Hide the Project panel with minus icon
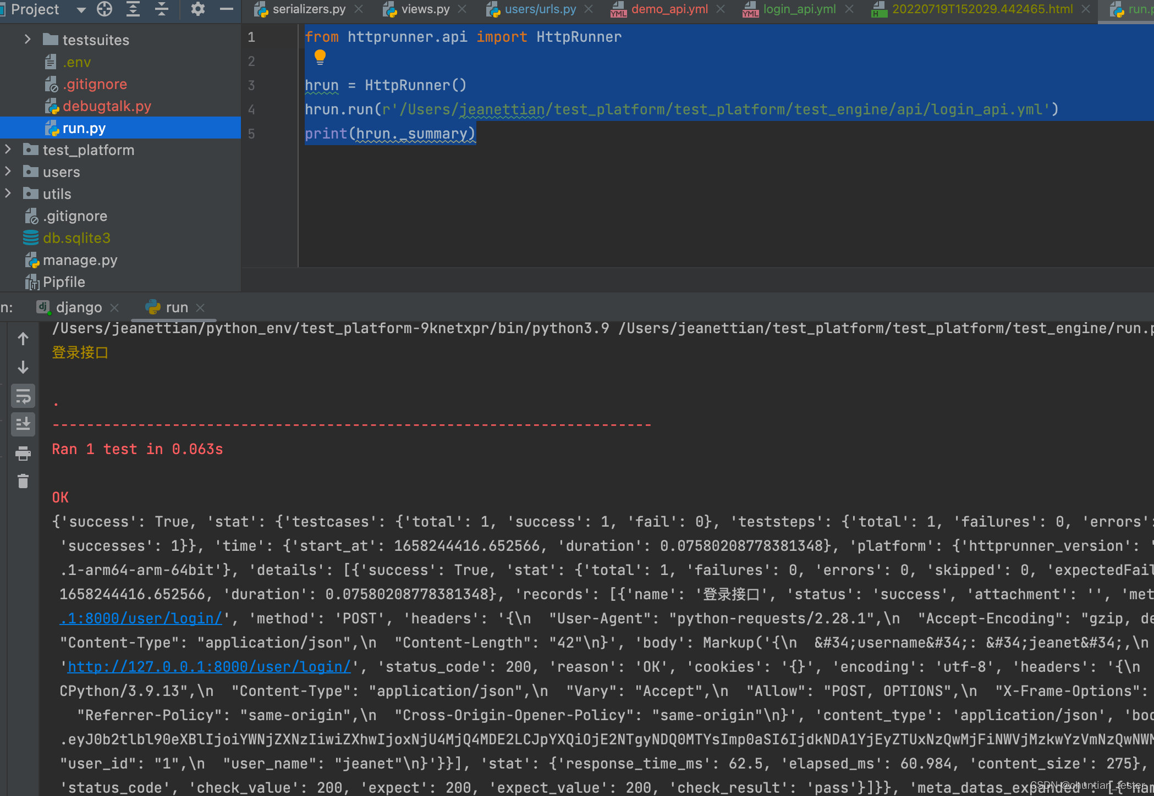 pos(226,9)
